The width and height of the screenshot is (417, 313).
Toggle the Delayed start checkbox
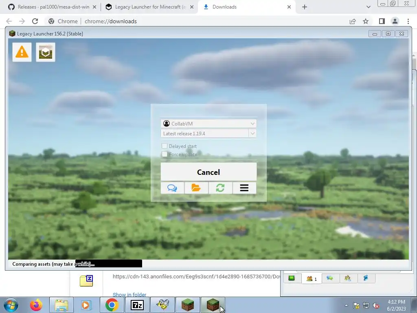[x=165, y=146]
